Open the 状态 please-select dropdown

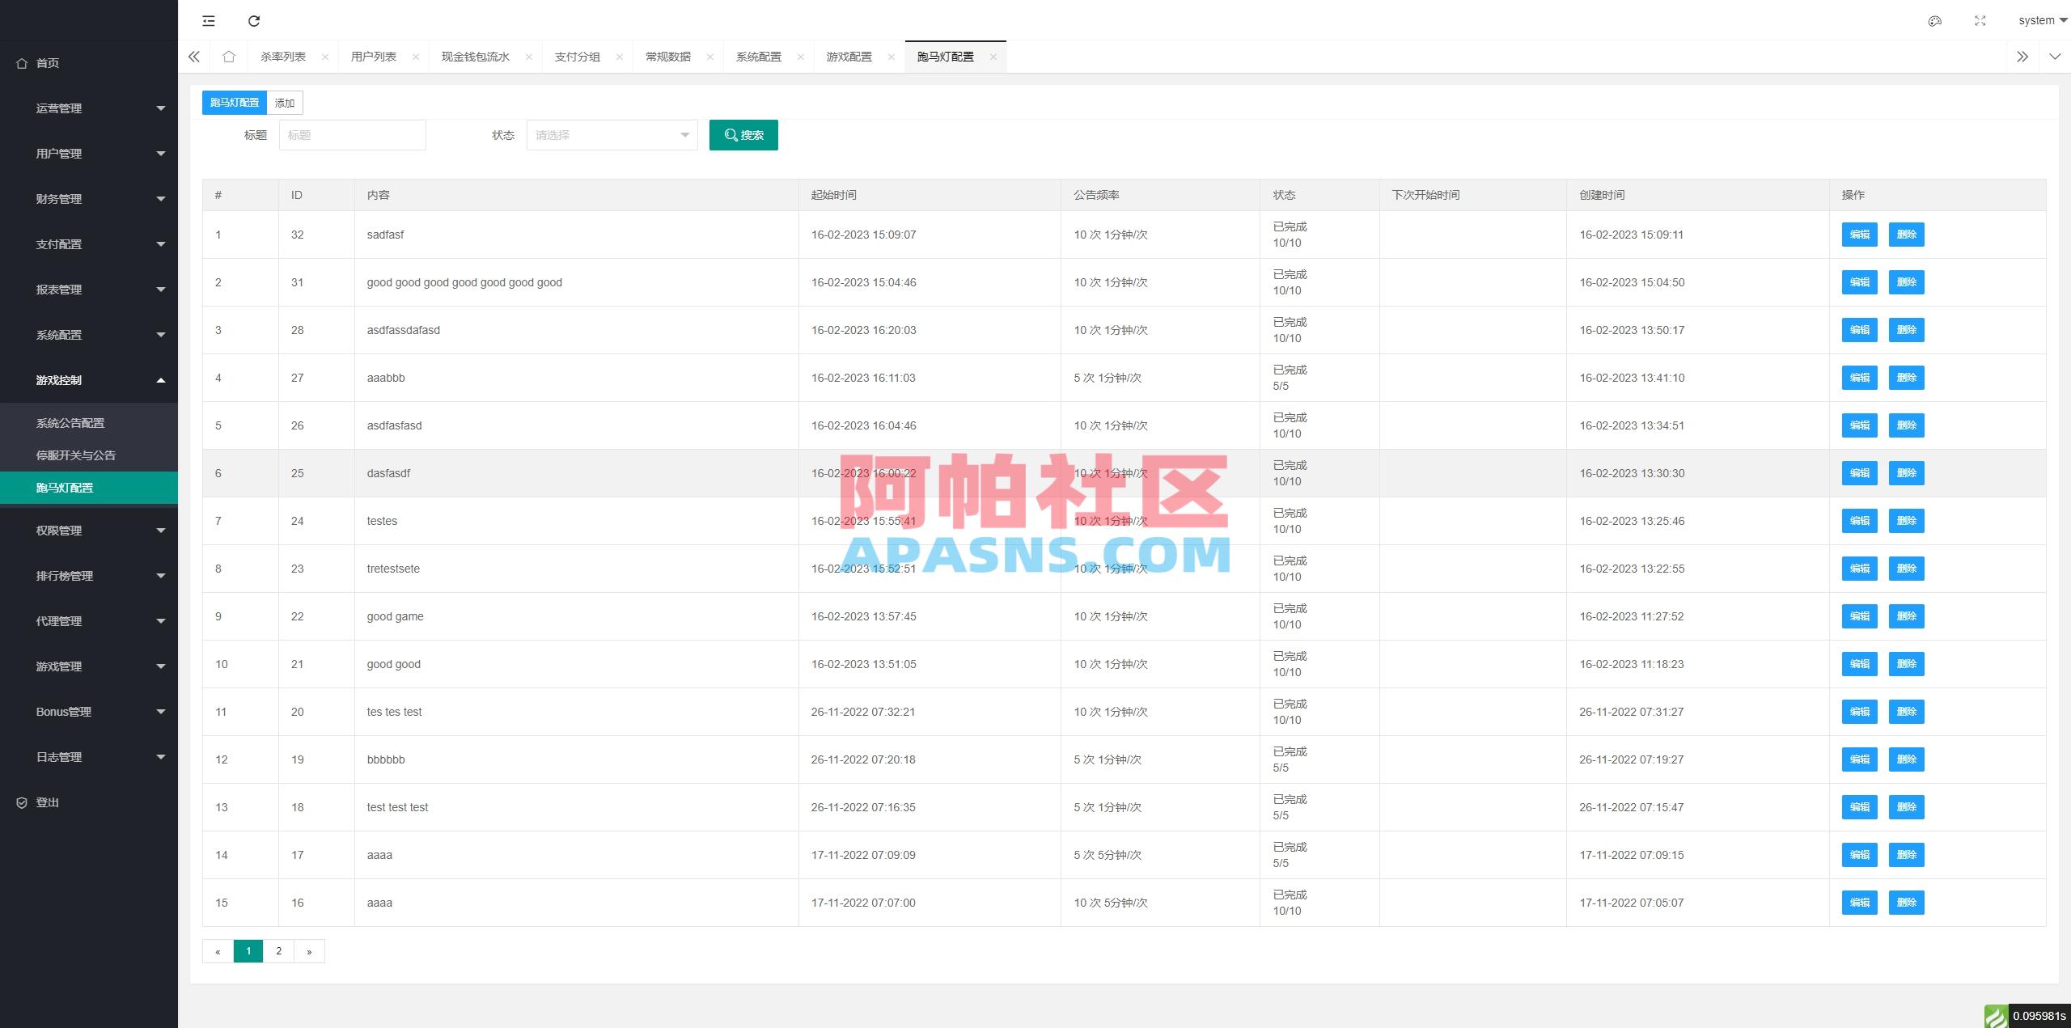pyautogui.click(x=611, y=135)
